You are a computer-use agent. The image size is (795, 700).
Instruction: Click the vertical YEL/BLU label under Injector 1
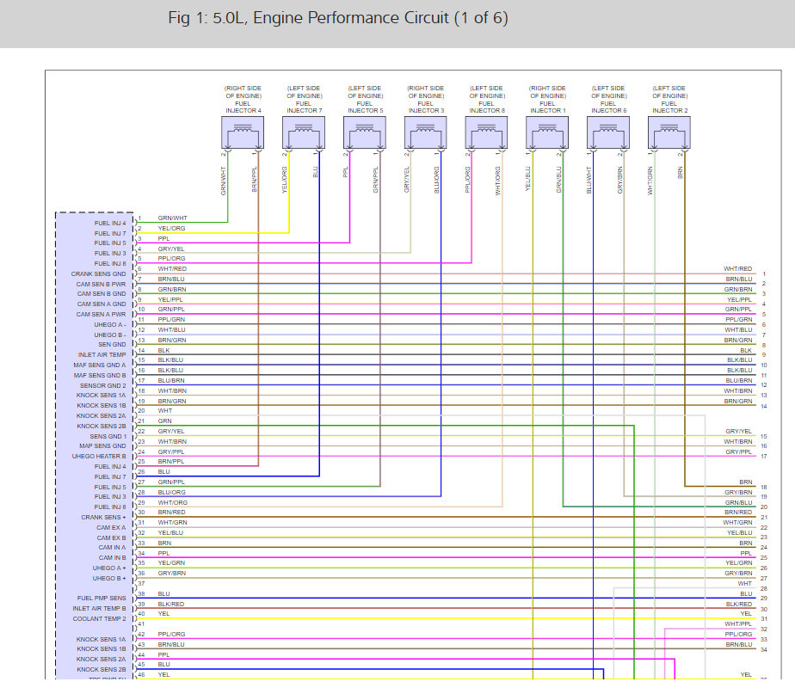point(527,179)
